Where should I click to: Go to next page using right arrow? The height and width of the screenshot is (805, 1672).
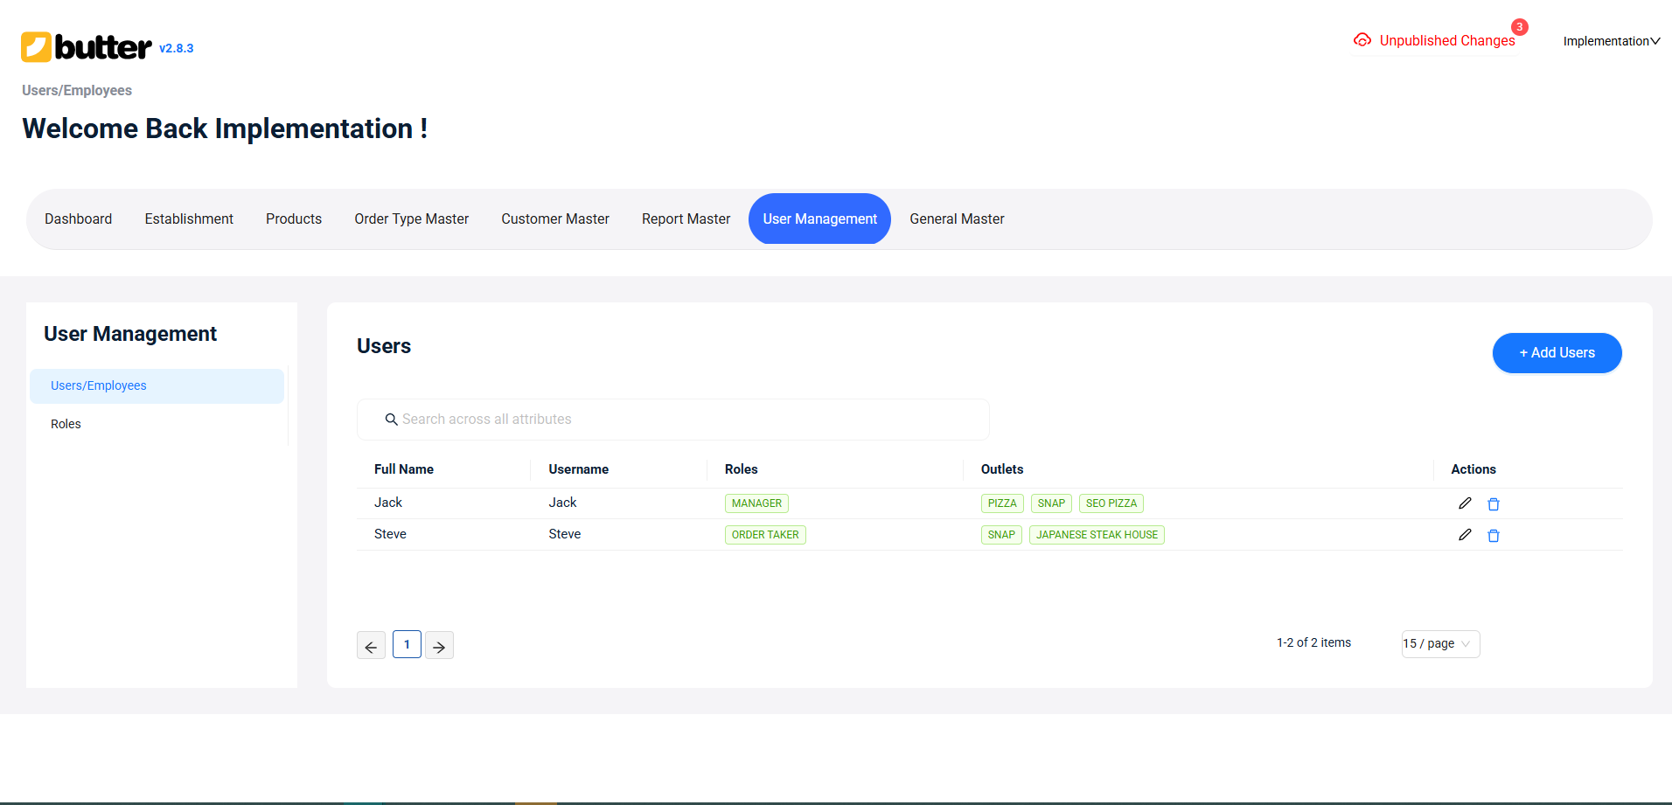click(438, 644)
